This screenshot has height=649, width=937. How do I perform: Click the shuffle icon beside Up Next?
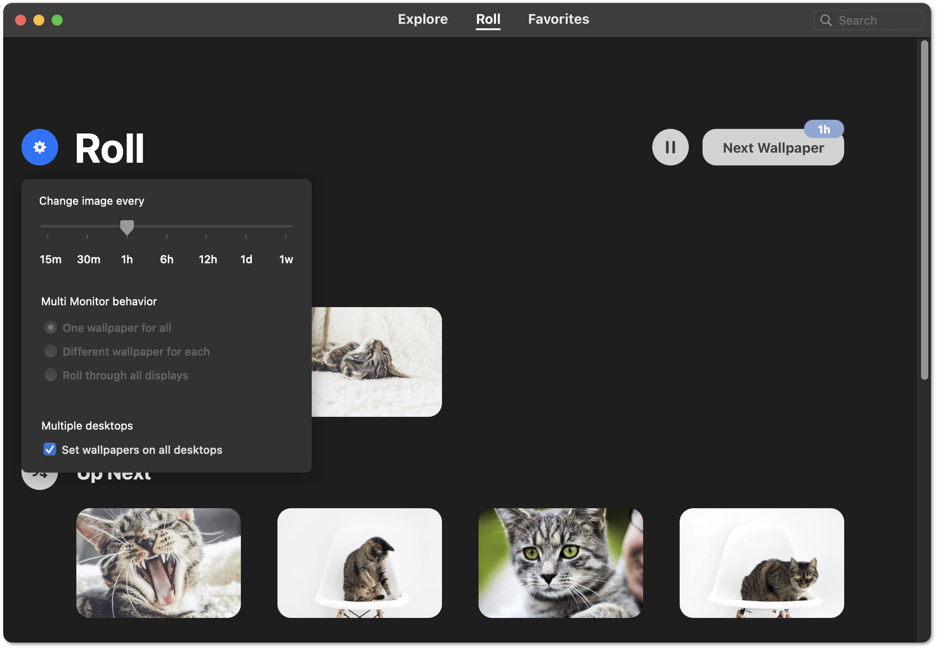pos(40,480)
